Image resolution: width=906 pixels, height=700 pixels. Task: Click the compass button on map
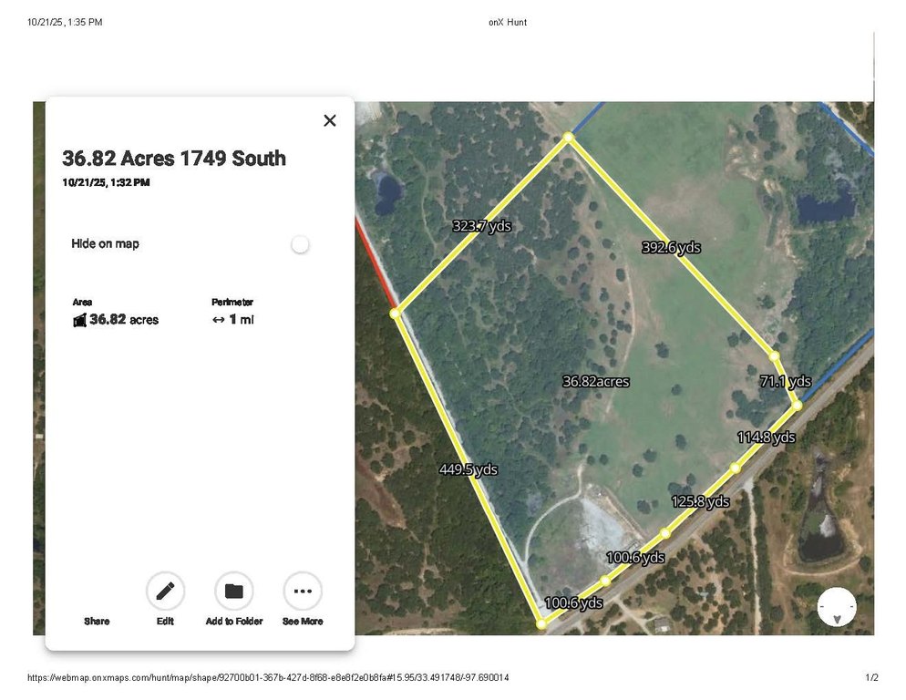point(837,606)
